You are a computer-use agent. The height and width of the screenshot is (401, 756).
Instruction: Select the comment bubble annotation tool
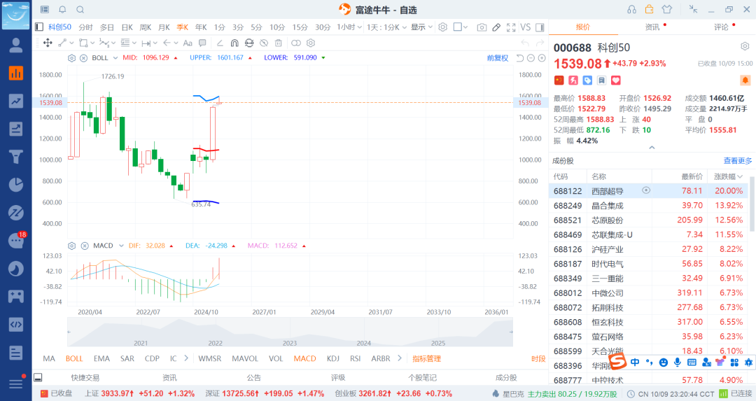pos(202,43)
